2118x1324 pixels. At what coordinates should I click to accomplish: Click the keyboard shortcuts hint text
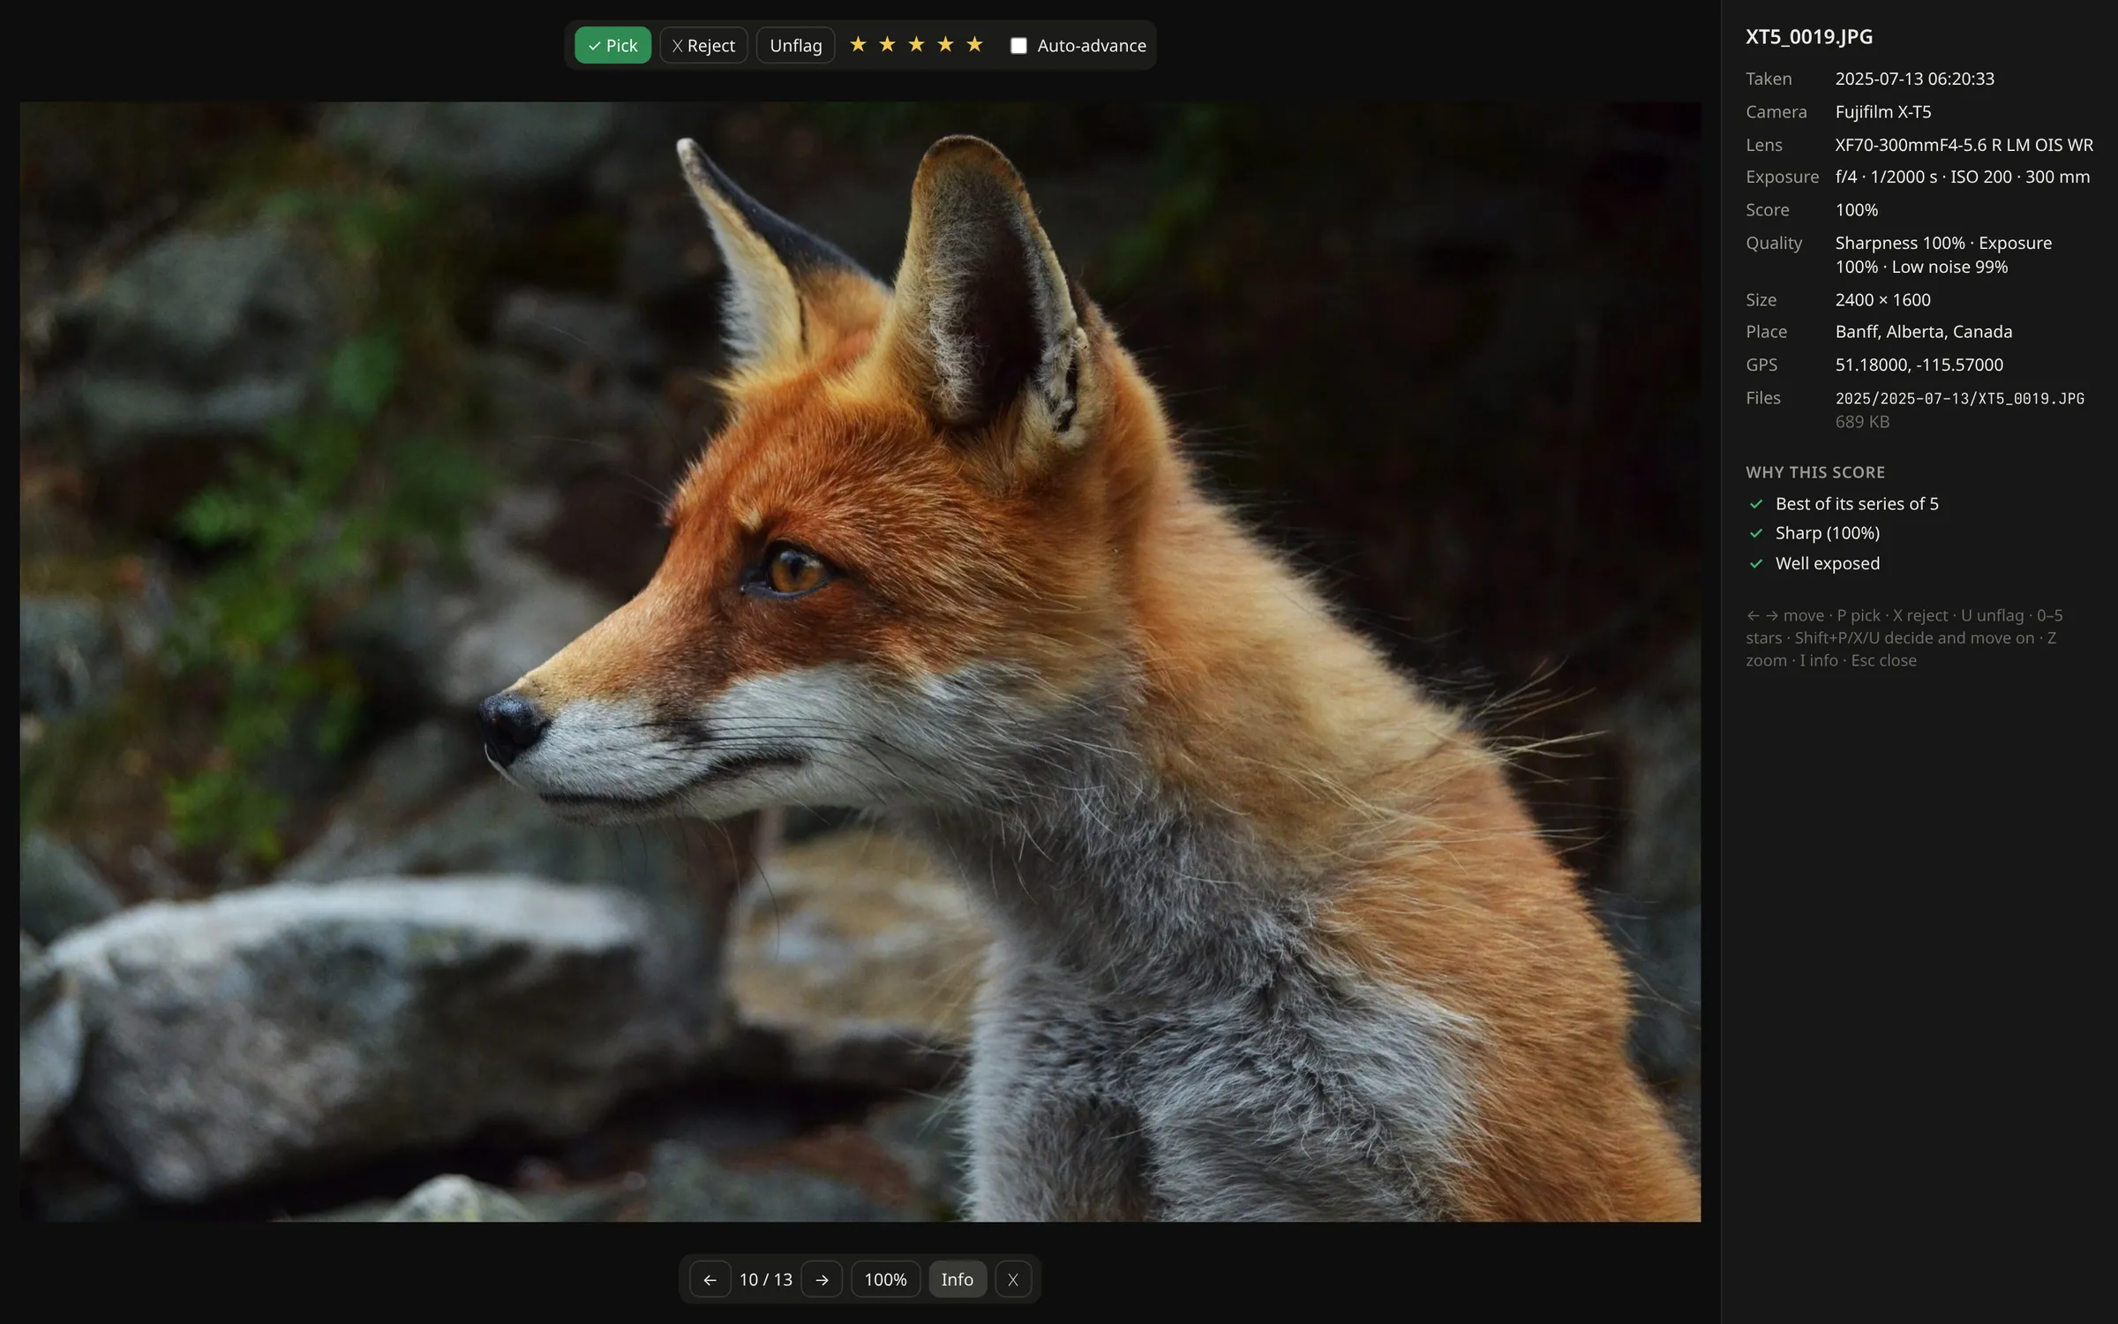pyautogui.click(x=1904, y=637)
